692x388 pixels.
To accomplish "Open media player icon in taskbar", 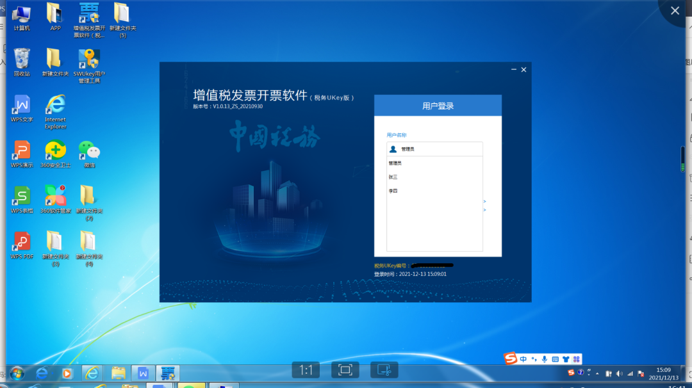I will click(67, 373).
